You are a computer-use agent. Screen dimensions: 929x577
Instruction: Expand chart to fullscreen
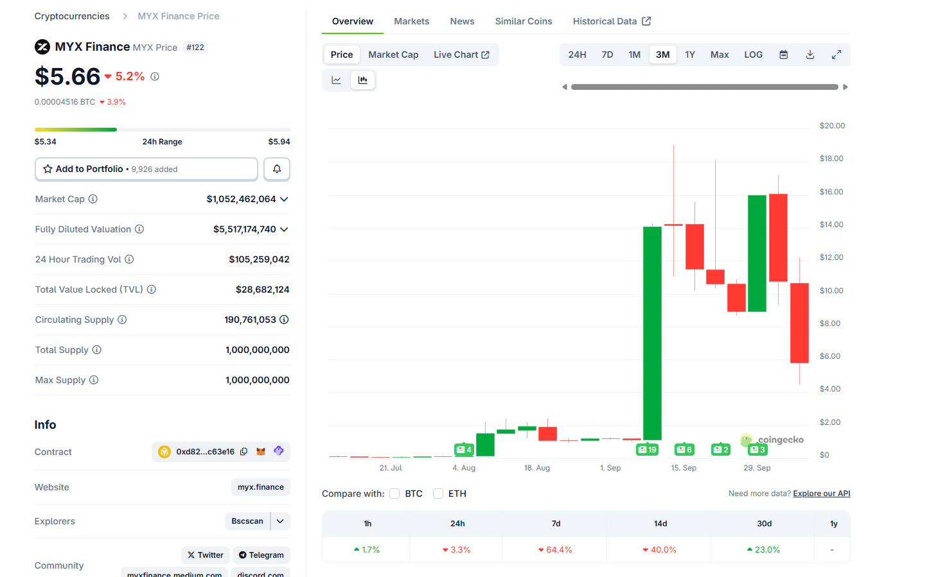836,55
